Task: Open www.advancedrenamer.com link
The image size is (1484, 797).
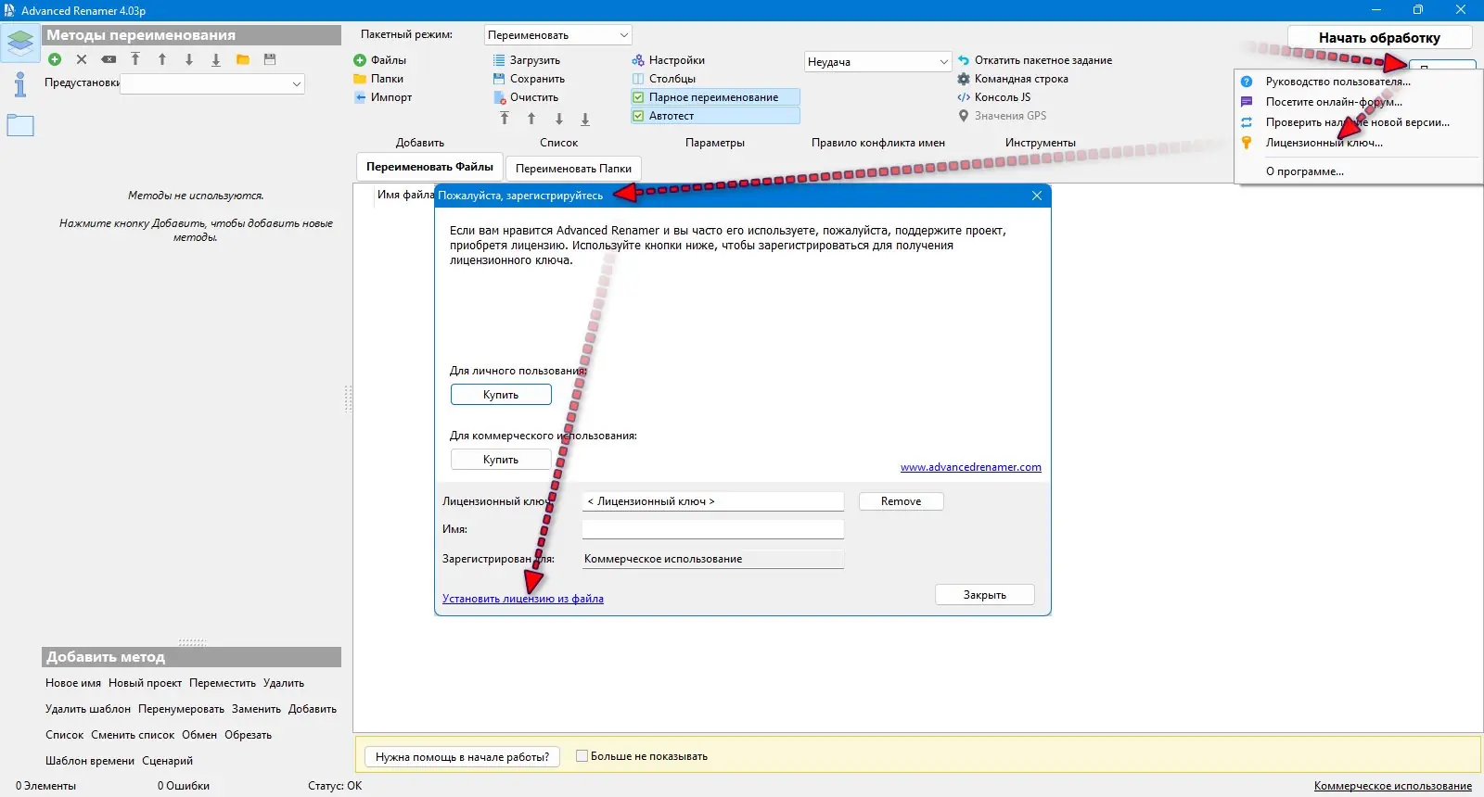Action: click(x=970, y=467)
